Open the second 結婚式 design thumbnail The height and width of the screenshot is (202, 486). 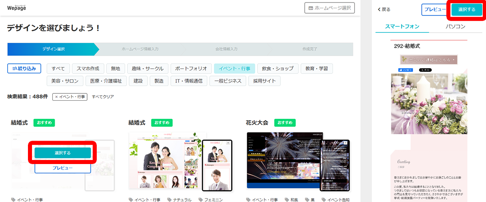[x=181, y=162]
